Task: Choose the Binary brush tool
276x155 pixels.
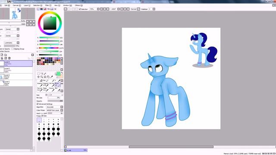Action: (57, 84)
